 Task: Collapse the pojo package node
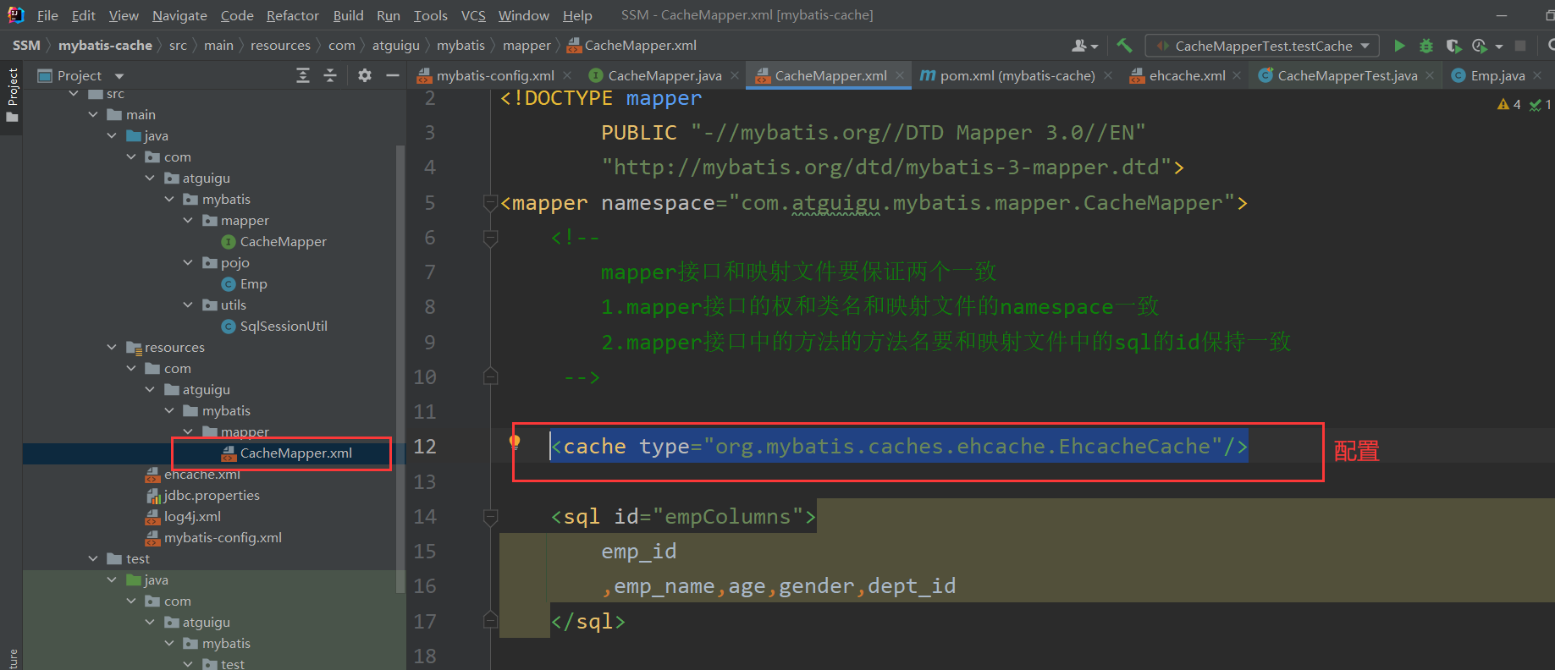tap(188, 262)
